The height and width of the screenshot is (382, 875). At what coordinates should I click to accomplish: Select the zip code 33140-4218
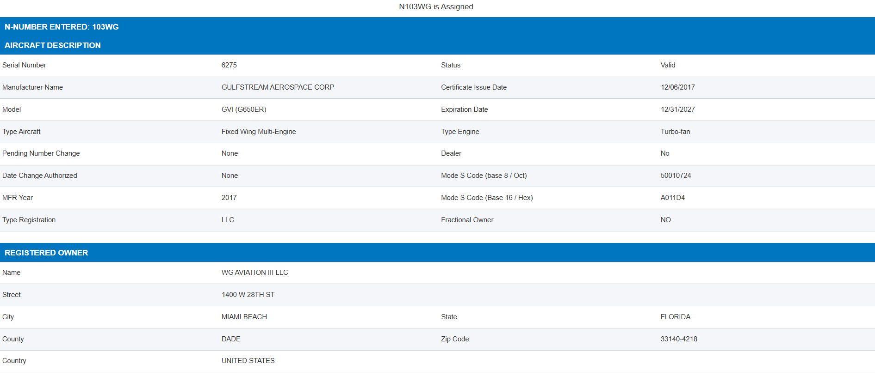click(x=679, y=339)
